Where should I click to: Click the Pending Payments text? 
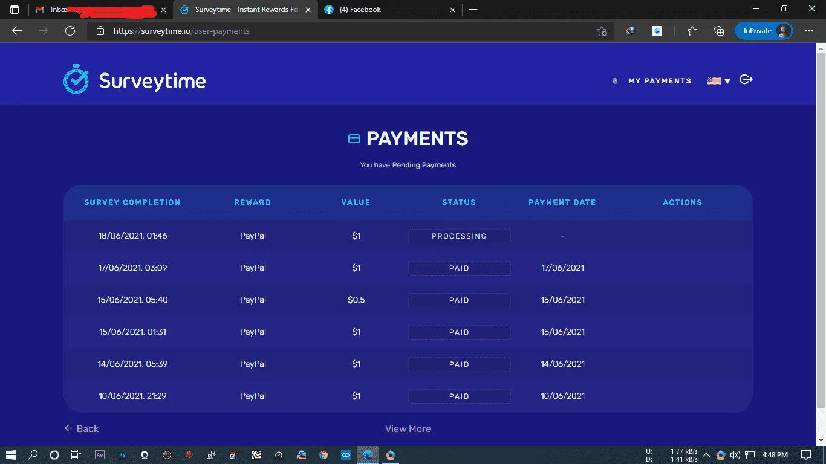(424, 165)
